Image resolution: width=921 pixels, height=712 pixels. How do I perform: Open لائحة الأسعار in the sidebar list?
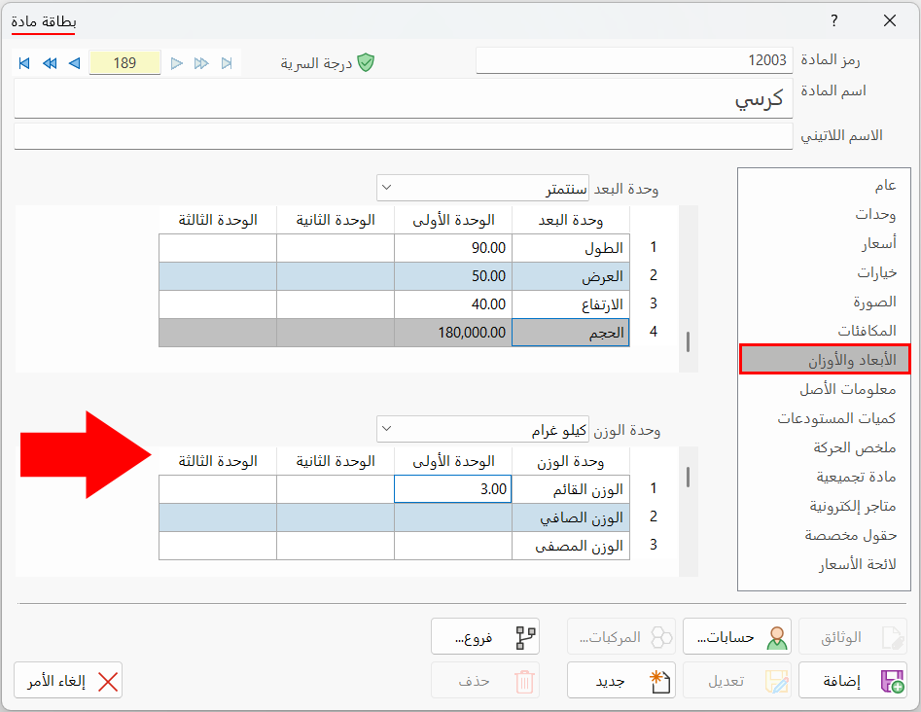coord(824,564)
